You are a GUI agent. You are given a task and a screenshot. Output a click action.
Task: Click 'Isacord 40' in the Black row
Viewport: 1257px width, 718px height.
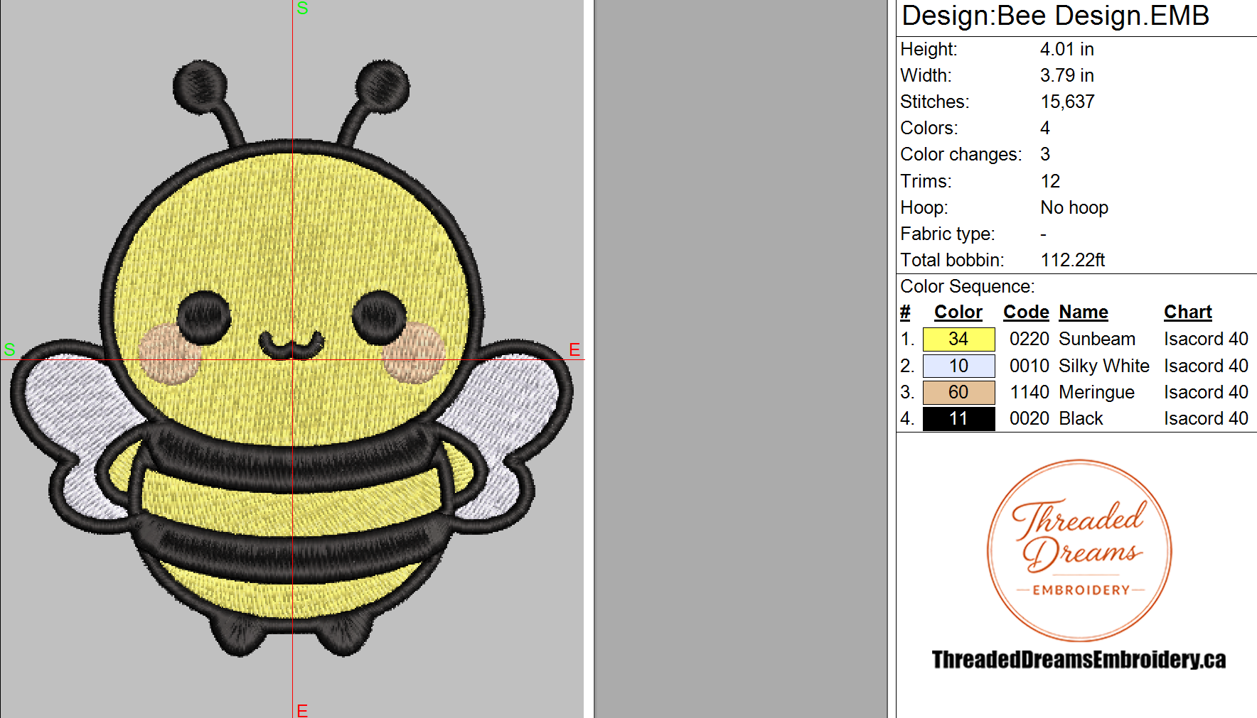[1206, 418]
